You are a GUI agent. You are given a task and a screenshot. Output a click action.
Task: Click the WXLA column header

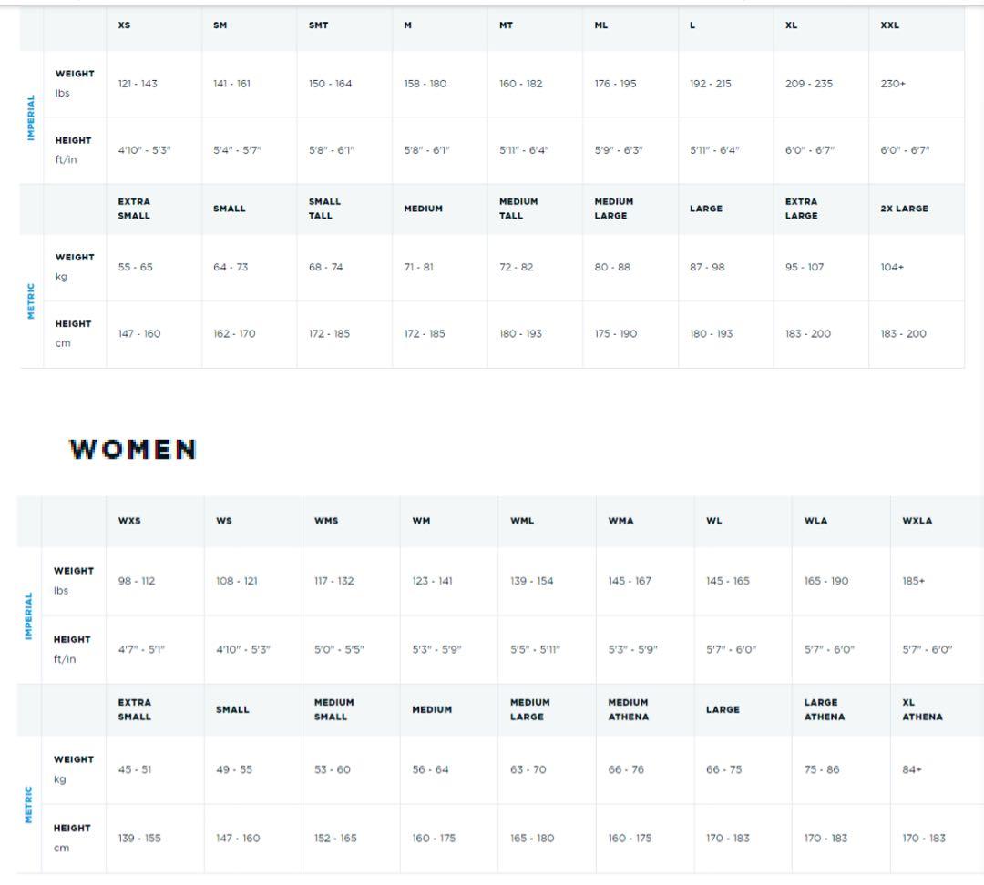(x=917, y=521)
